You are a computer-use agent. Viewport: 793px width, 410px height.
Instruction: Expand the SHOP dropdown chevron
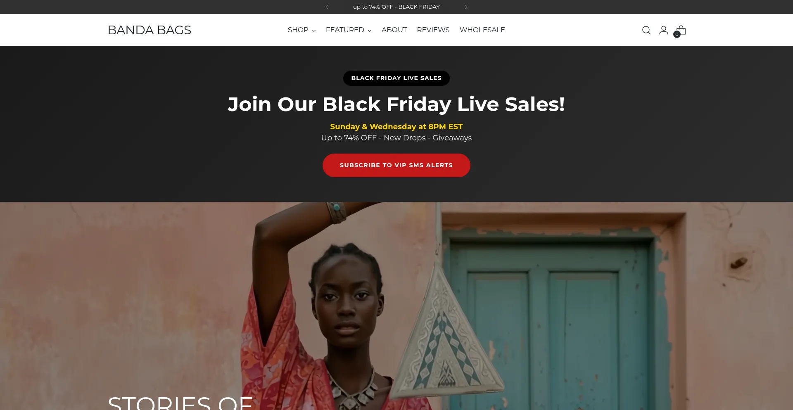click(x=314, y=31)
